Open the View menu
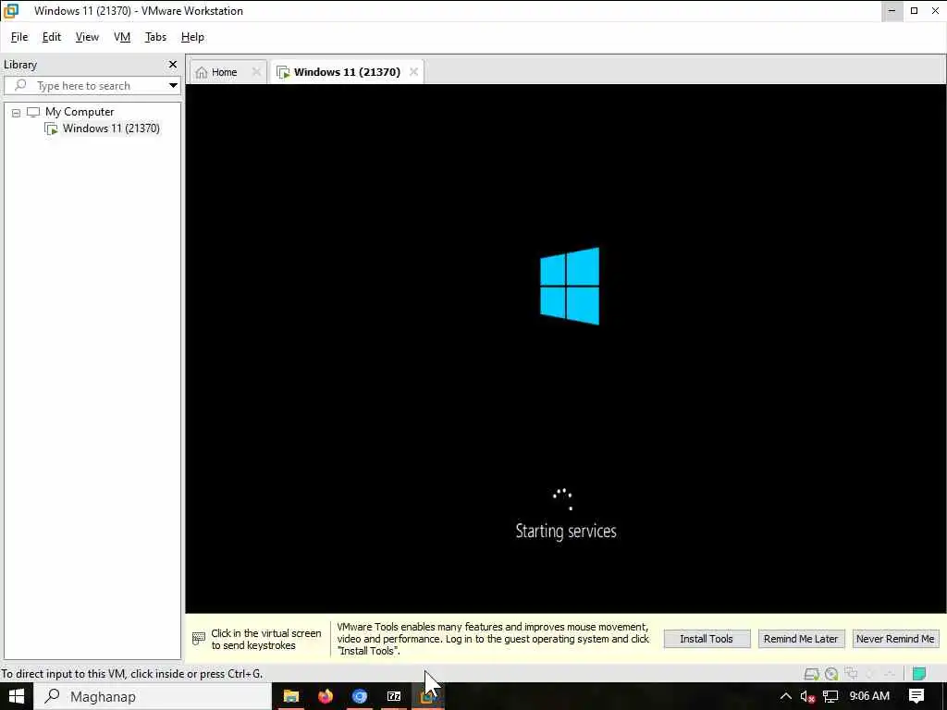This screenshot has width=947, height=710. click(87, 37)
